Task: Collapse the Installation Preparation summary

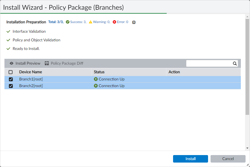Action: click(134, 22)
